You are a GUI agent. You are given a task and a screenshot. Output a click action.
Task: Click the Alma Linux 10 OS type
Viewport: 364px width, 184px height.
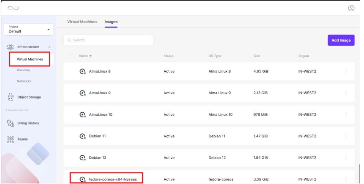coord(221,115)
